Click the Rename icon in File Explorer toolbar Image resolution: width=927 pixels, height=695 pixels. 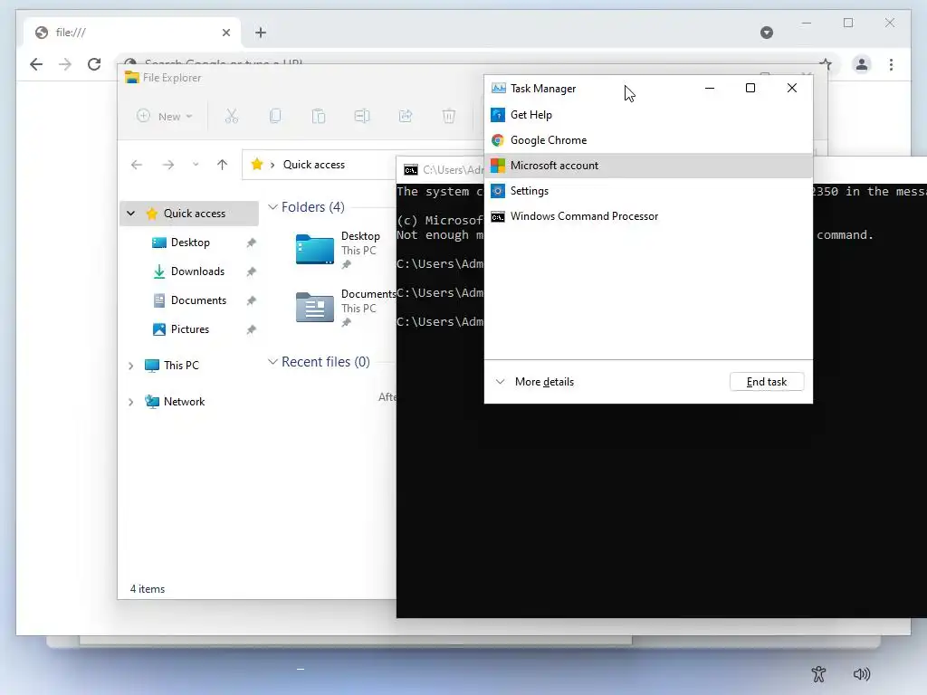coord(362,117)
